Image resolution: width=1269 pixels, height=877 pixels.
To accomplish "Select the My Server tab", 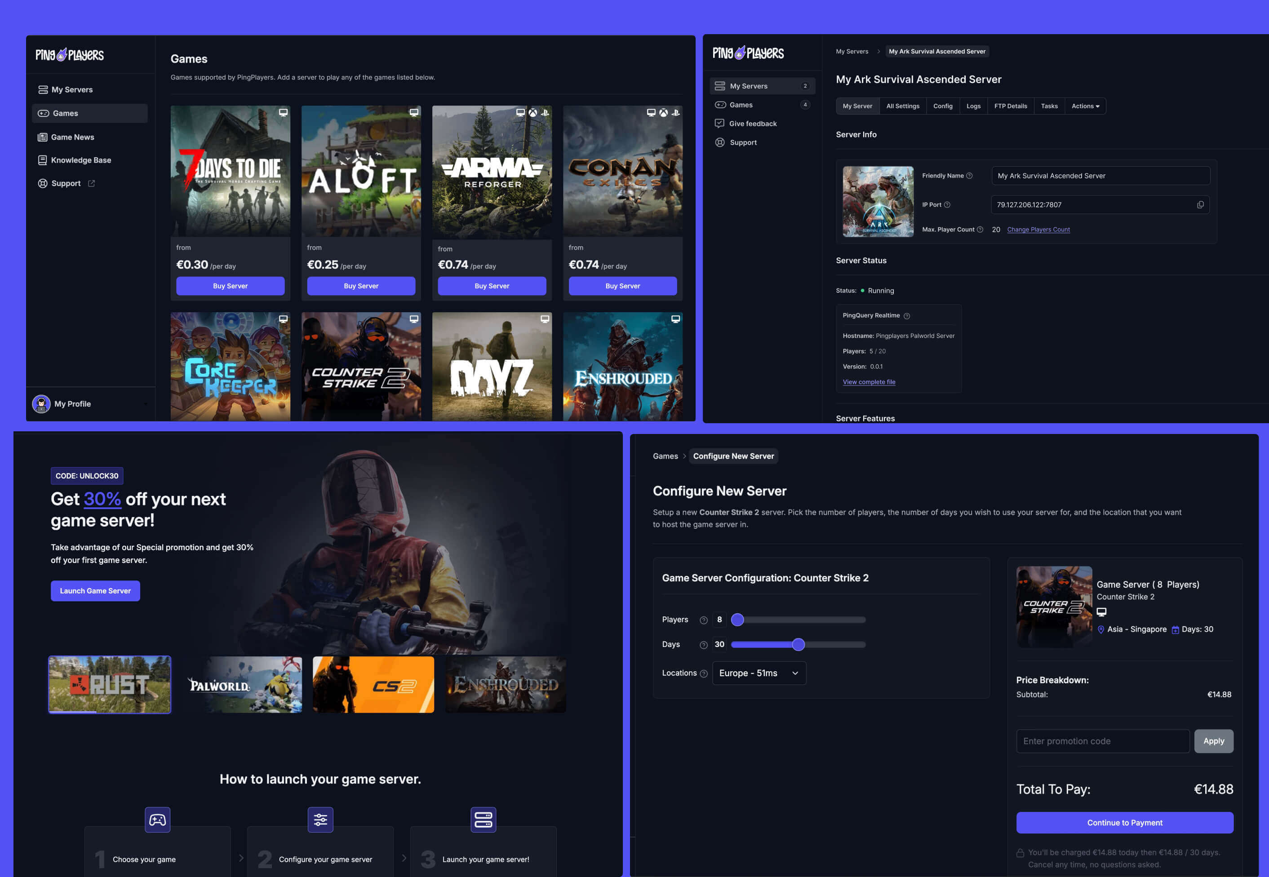I will point(857,106).
